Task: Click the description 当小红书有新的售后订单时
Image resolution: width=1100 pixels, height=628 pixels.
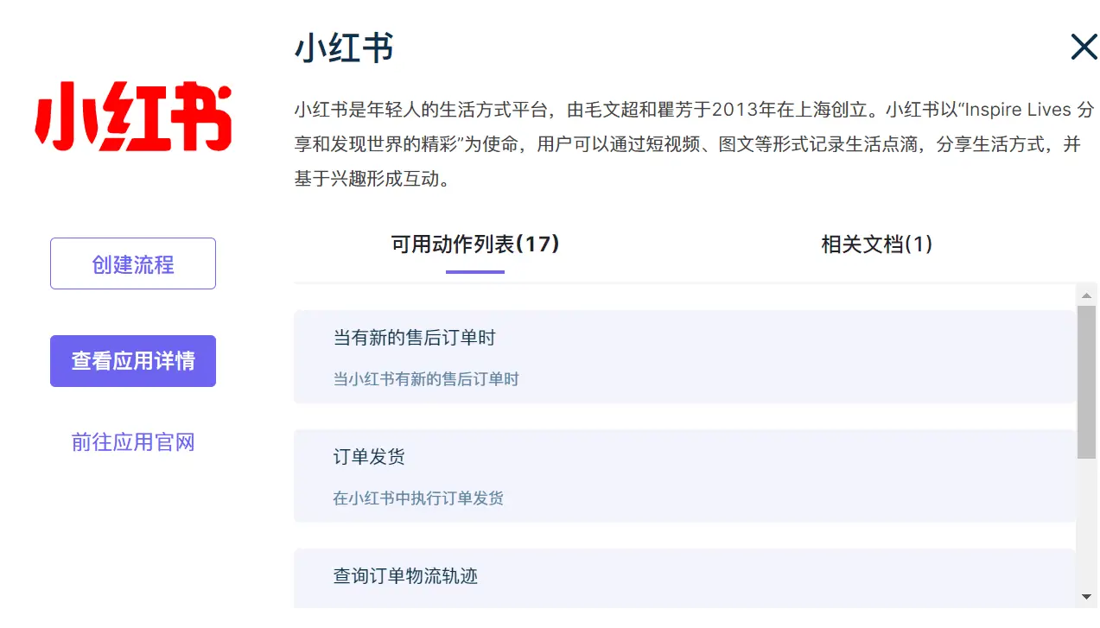Action: 426,379
